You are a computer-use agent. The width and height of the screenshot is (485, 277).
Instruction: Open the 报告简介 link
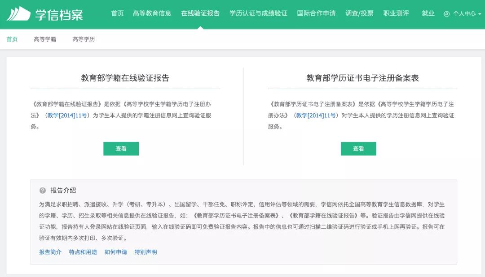coord(50,252)
